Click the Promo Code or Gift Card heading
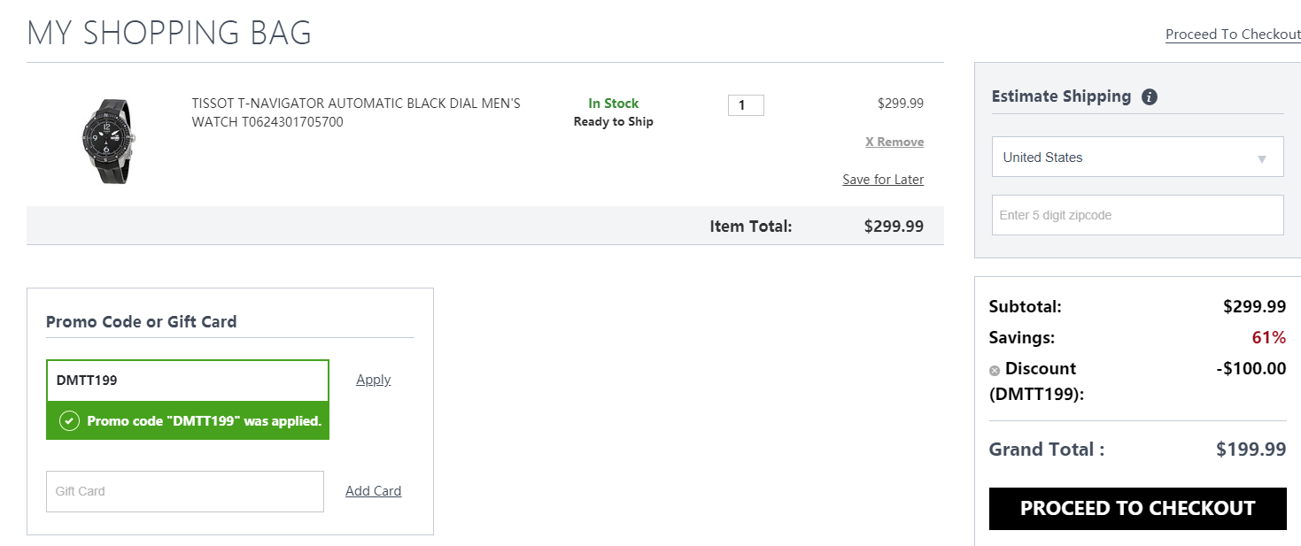1301x546 pixels. (x=142, y=322)
